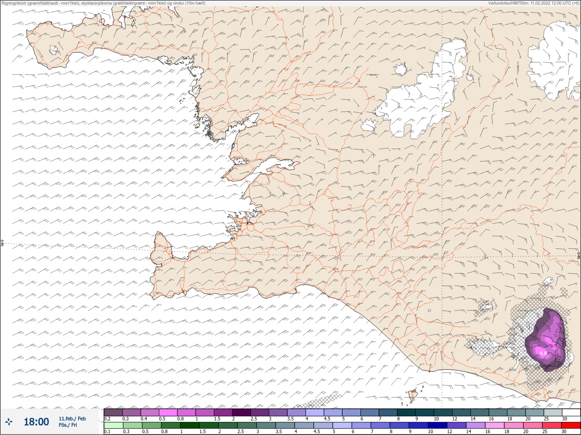The height and width of the screenshot is (435, 581).
Task: Select the palest green 0.1 swatch in lower legend
Action: coord(113,425)
